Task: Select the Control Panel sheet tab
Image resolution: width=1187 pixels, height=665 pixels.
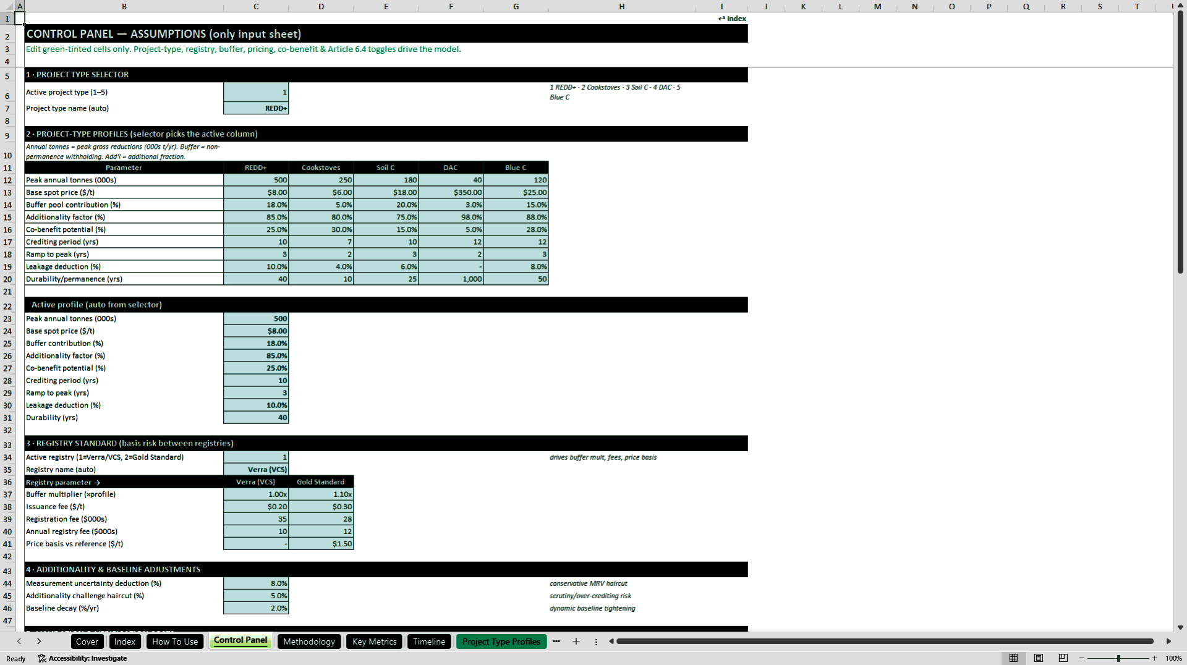Action: [x=240, y=641]
